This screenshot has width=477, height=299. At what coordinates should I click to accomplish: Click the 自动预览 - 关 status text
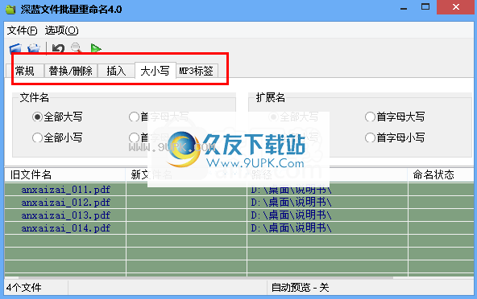pos(300,288)
